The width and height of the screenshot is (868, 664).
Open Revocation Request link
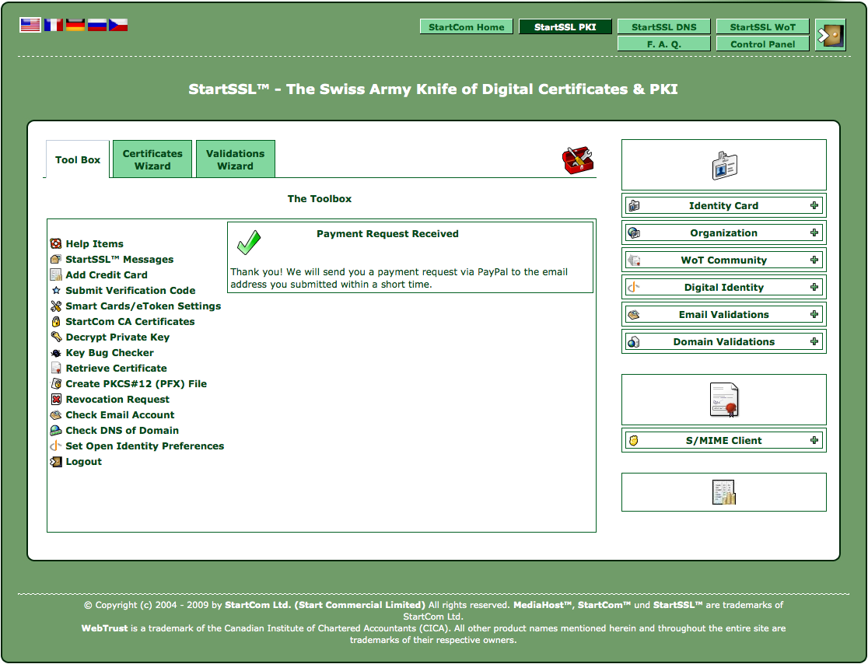click(117, 399)
